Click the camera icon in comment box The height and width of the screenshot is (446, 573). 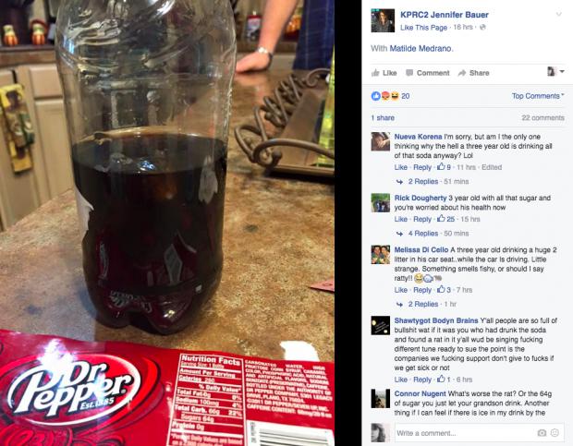tap(542, 432)
